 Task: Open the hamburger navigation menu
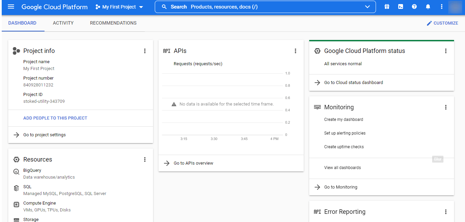tap(11, 7)
